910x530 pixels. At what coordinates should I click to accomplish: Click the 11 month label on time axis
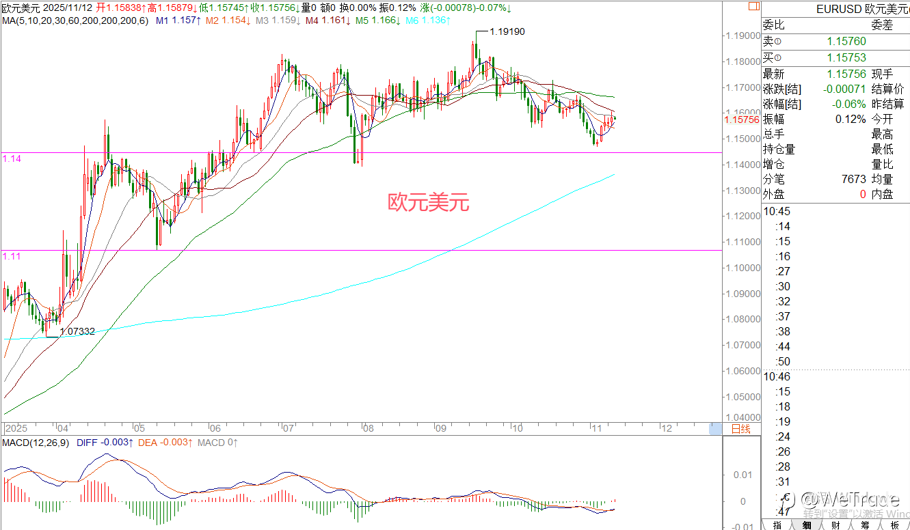(596, 429)
